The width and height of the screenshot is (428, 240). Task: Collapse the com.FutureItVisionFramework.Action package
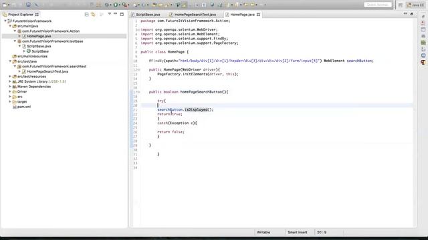point(15,31)
